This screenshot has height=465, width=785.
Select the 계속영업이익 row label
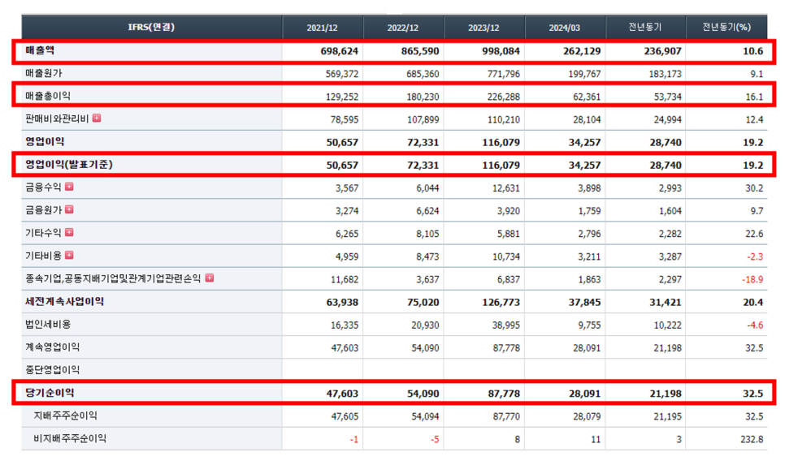point(53,347)
